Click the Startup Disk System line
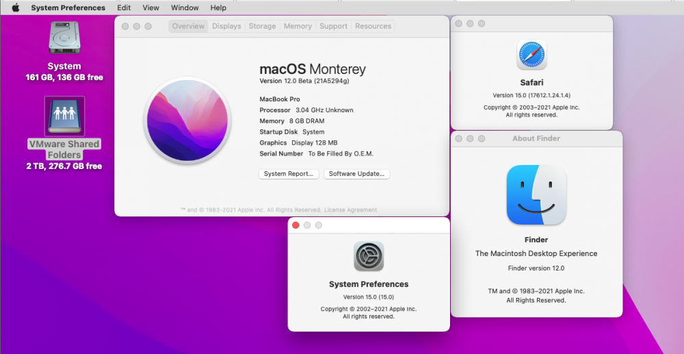The image size is (684, 354). 292,132
